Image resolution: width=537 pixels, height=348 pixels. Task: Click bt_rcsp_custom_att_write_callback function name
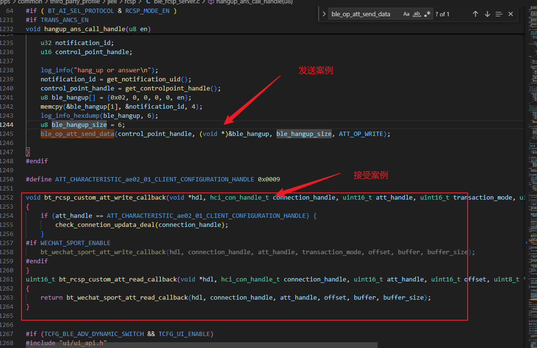click(105, 198)
